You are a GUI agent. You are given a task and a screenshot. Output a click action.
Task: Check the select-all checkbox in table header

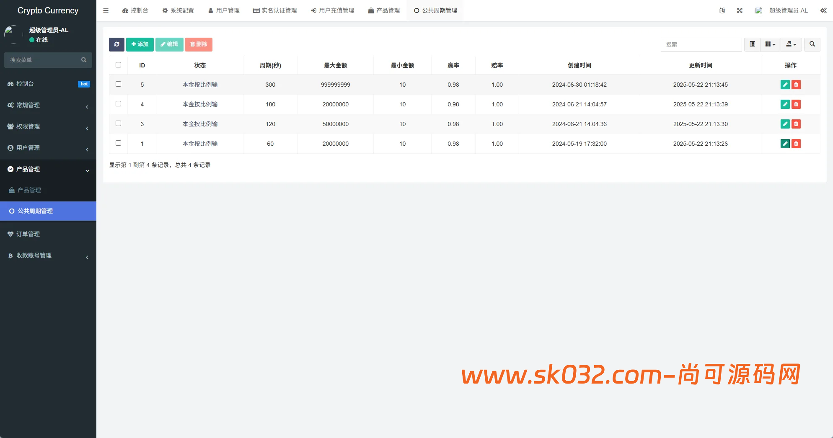click(118, 65)
